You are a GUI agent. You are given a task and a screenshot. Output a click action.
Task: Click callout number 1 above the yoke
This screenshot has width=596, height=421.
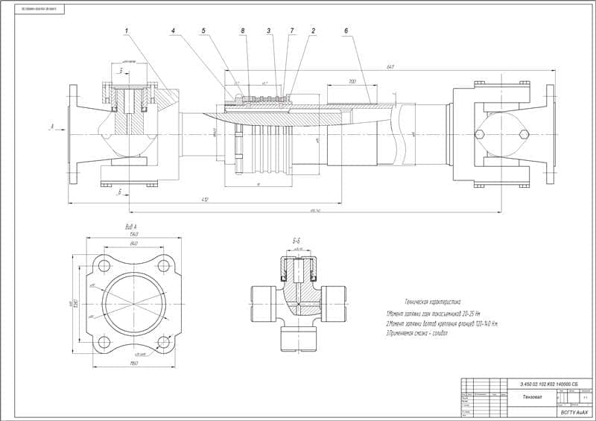tap(126, 31)
